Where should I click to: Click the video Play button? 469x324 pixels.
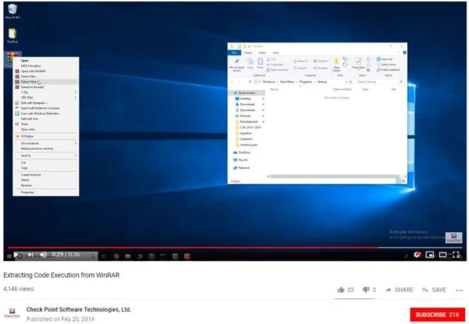(16, 255)
